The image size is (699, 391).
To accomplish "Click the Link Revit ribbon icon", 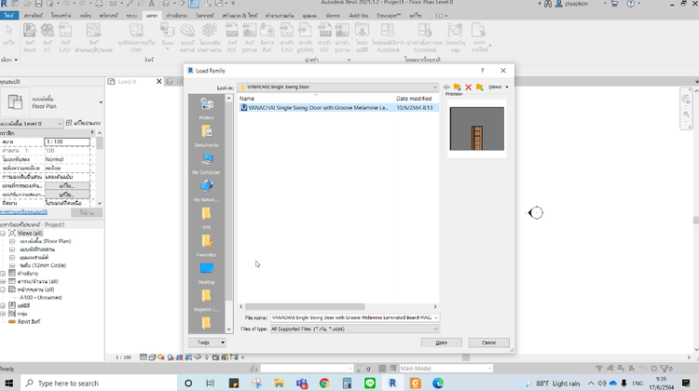I will tap(30, 38).
